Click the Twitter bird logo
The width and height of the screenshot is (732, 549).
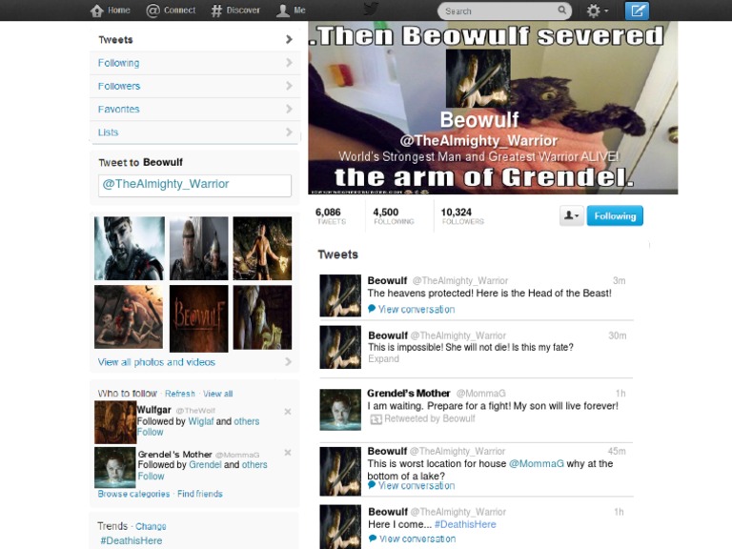pos(371,9)
